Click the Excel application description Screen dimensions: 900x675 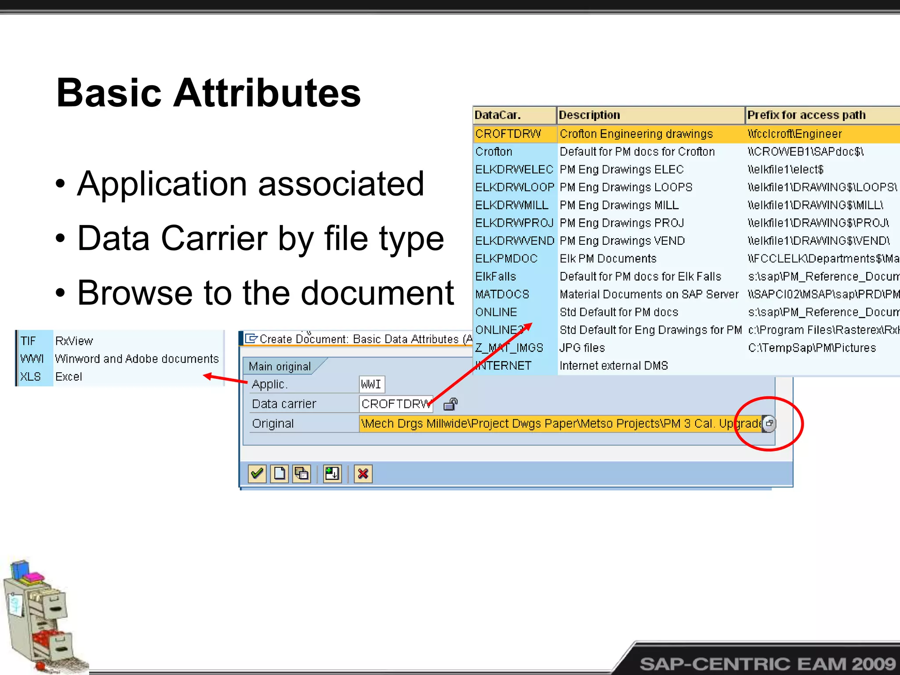(x=69, y=377)
